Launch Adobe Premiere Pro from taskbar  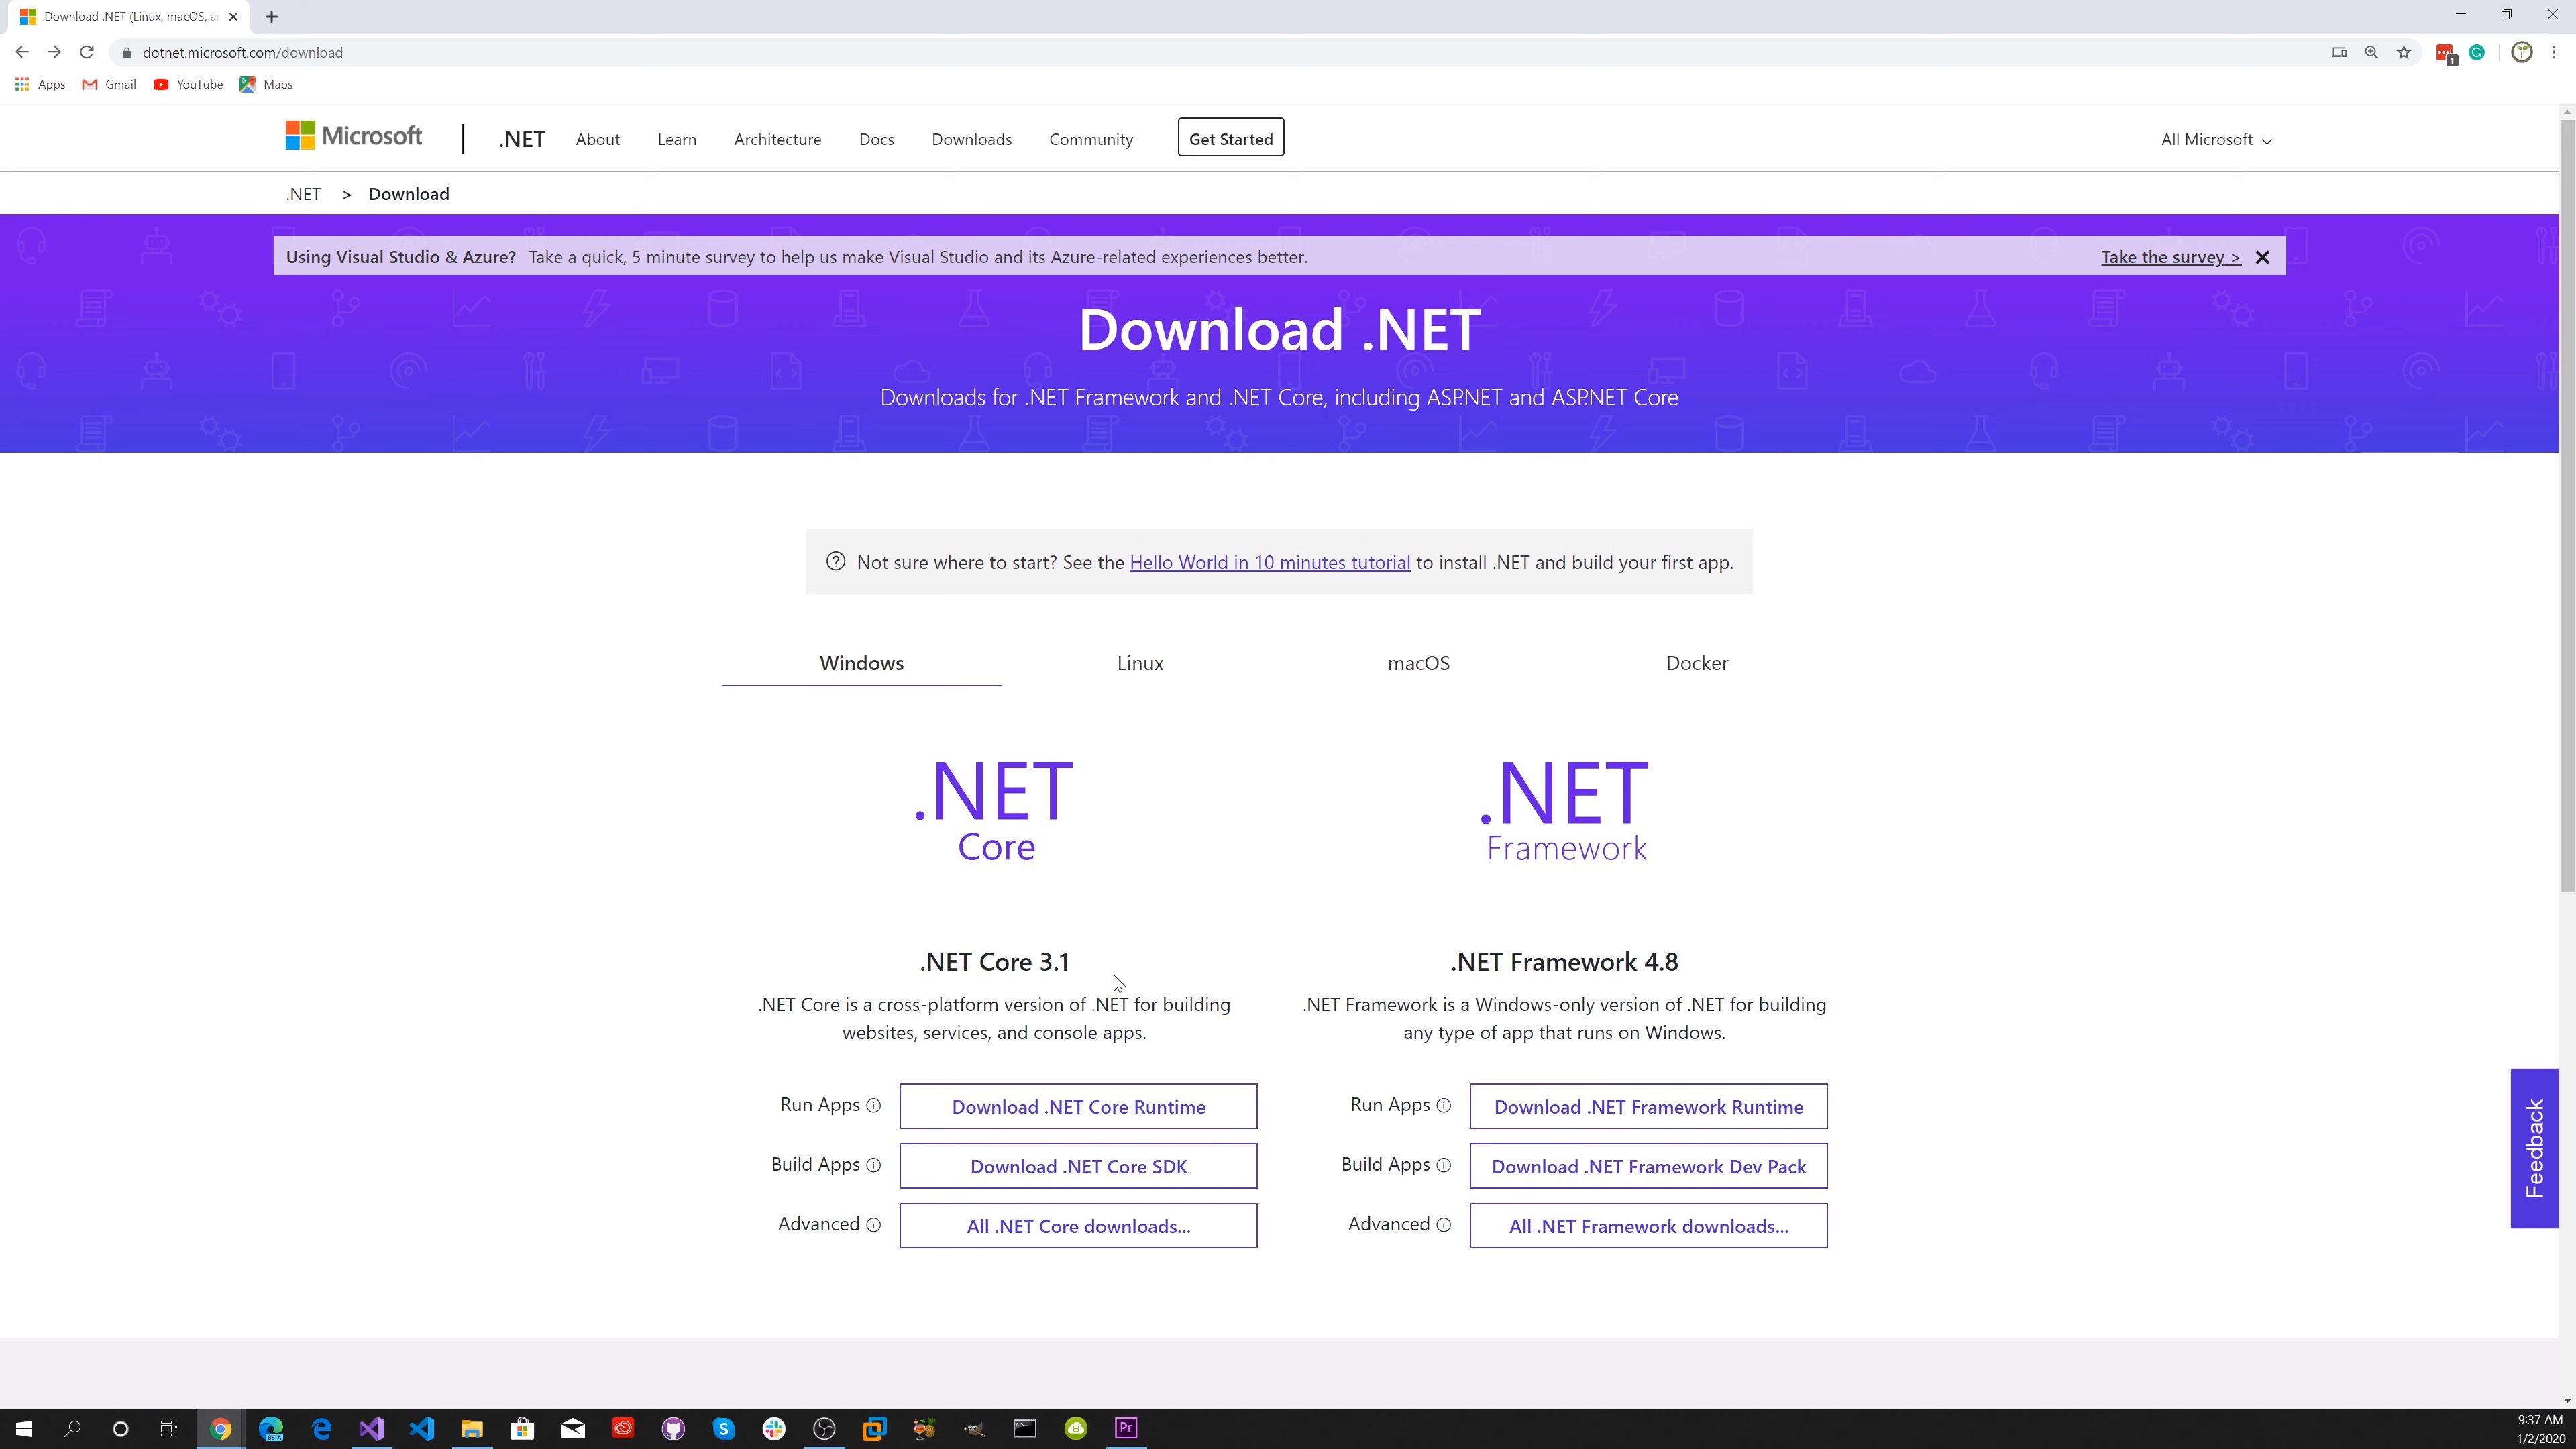(1126, 1428)
